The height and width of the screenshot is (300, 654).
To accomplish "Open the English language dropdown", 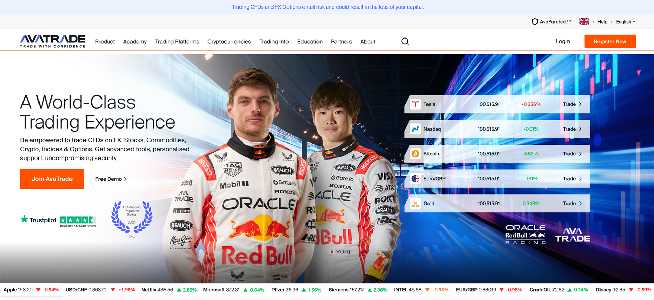I will [x=625, y=21].
